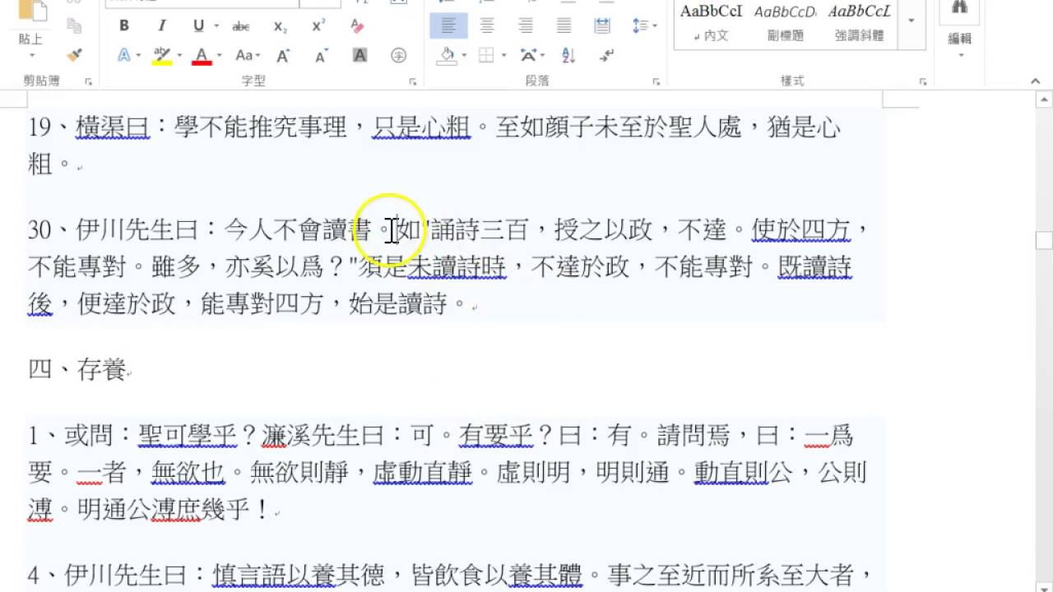Align text right

[x=526, y=25]
